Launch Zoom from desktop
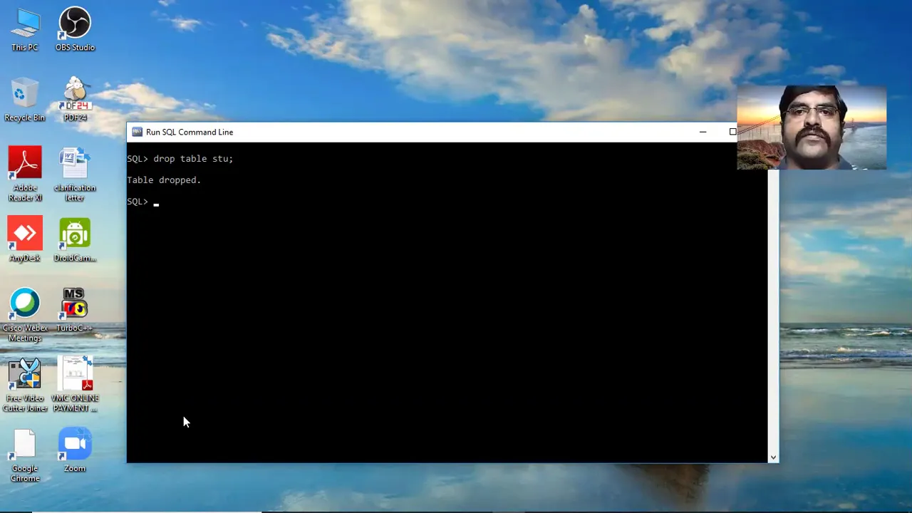This screenshot has height=513, width=912. 75,450
